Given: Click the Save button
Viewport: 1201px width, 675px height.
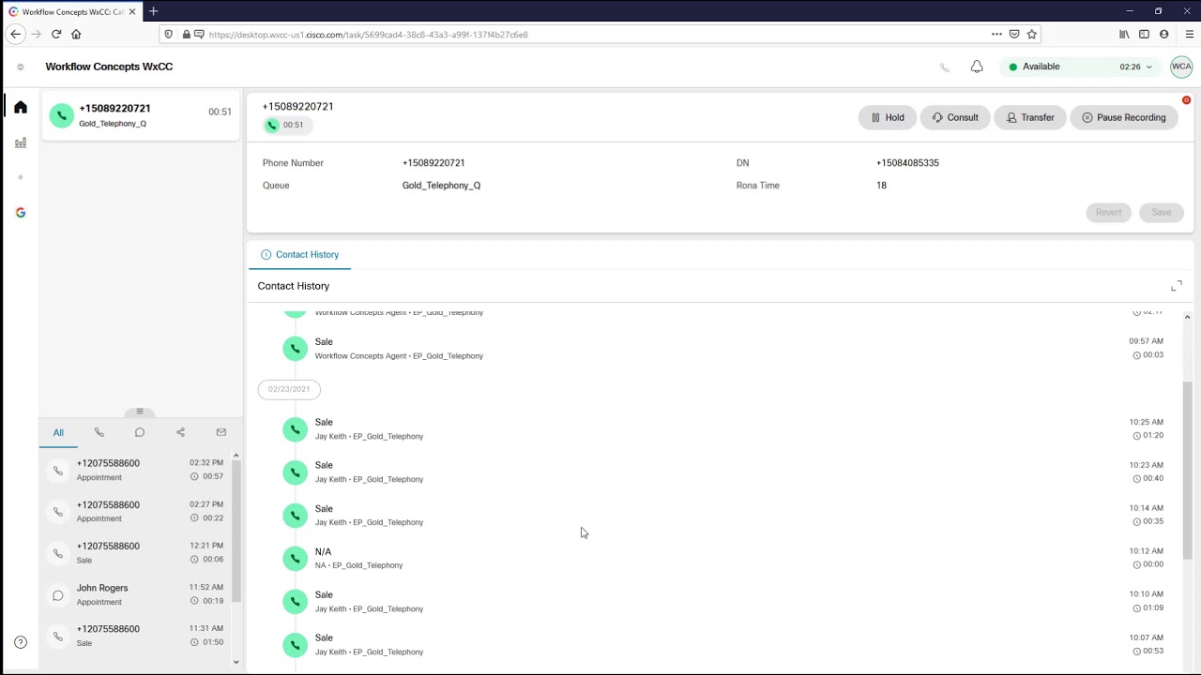Looking at the screenshot, I should (1162, 212).
